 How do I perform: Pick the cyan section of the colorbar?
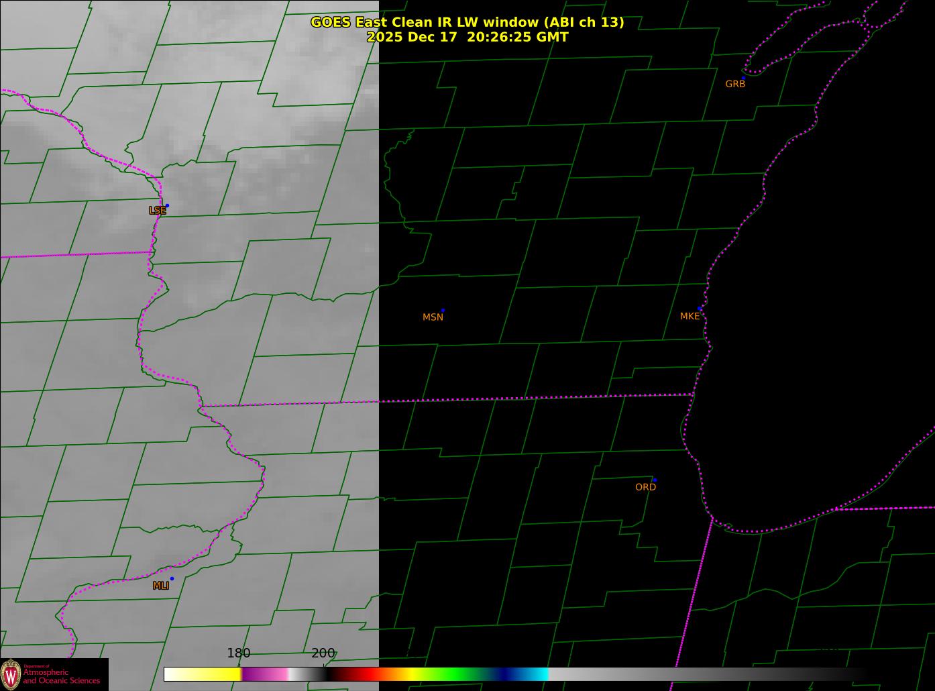point(537,674)
